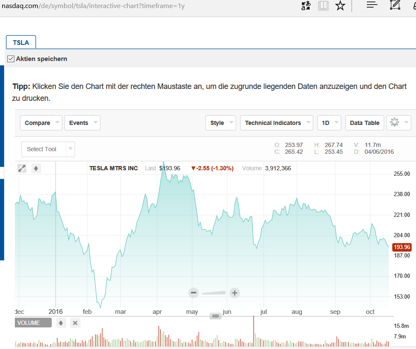The width and height of the screenshot is (416, 349).
Task: Open the 1D interval dropdown arrow
Action: coord(336,122)
